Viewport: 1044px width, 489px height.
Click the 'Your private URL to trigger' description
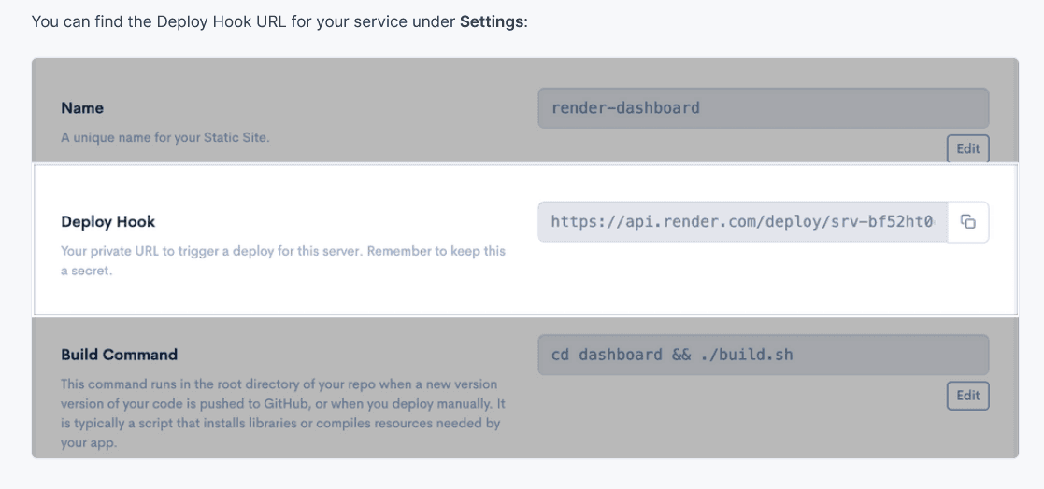[x=282, y=252]
